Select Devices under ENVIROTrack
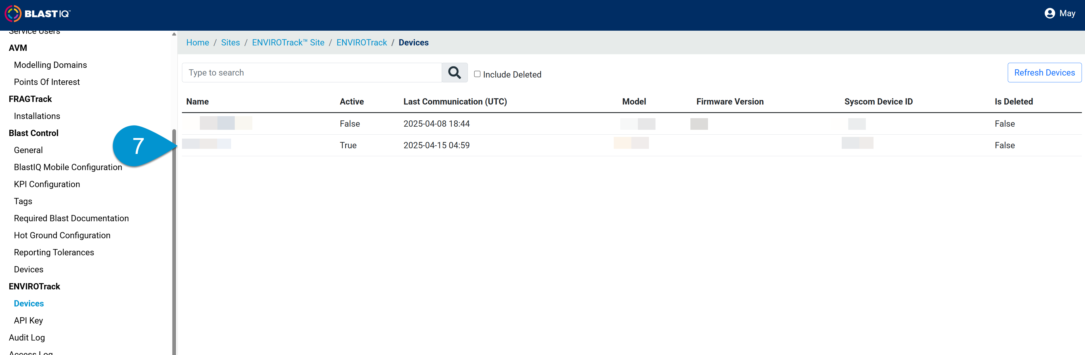1085x355 pixels. click(29, 304)
